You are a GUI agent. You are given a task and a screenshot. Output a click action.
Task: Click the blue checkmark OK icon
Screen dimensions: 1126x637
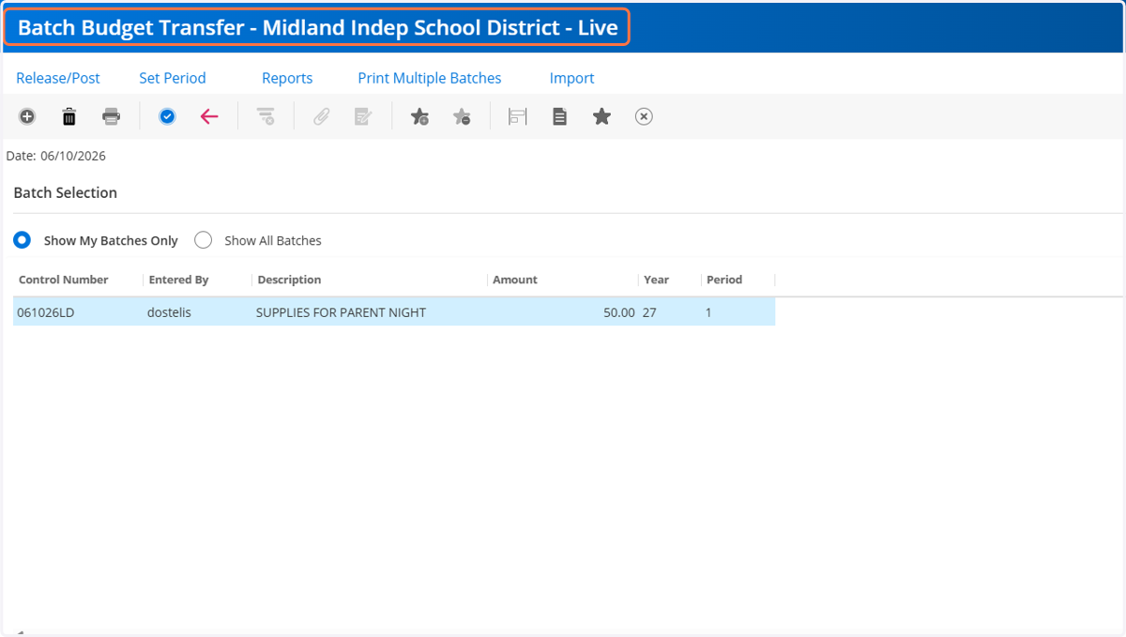(x=167, y=116)
